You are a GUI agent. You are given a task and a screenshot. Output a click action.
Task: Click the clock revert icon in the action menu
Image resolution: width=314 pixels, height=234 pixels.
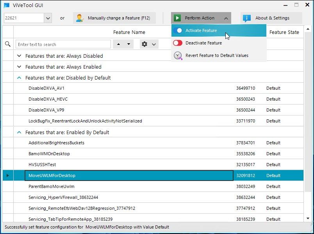point(178,56)
